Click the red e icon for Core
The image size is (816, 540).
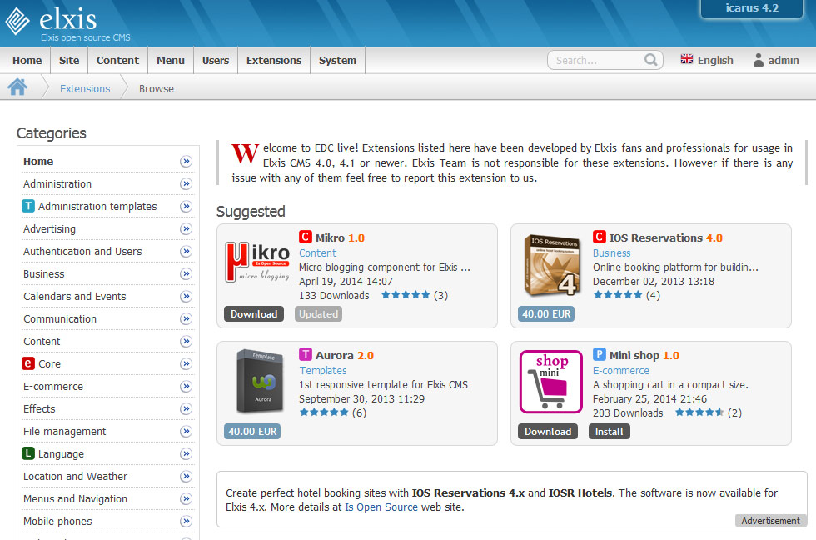tap(28, 363)
